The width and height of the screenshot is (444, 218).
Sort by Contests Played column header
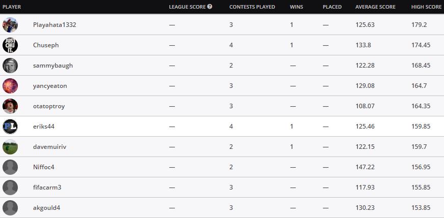[x=252, y=7]
